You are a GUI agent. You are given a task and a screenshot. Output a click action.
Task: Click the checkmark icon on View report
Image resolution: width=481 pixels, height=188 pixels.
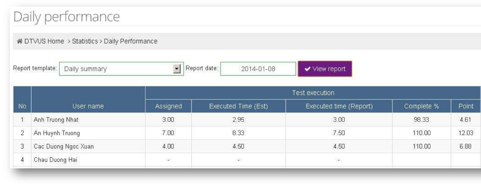[x=307, y=69]
